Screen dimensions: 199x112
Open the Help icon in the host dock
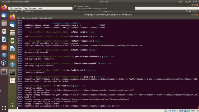click(4, 55)
